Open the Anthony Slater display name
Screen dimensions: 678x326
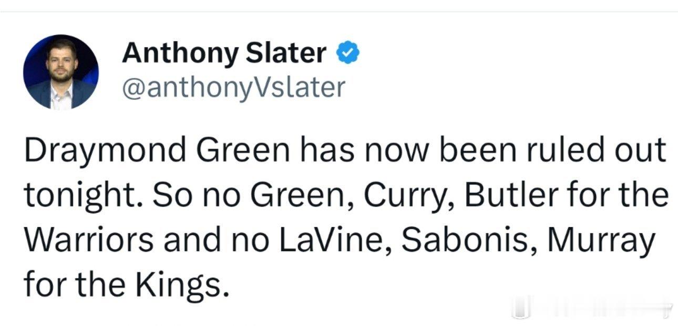224,54
